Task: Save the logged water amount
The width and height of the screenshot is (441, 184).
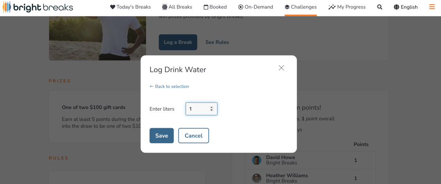Action: [161, 136]
